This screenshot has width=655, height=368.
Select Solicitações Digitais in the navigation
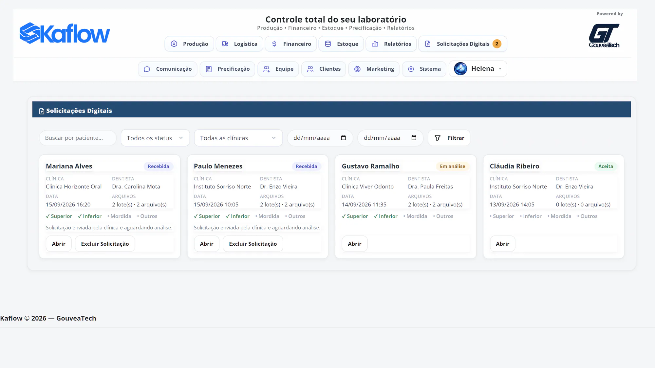coord(463,44)
